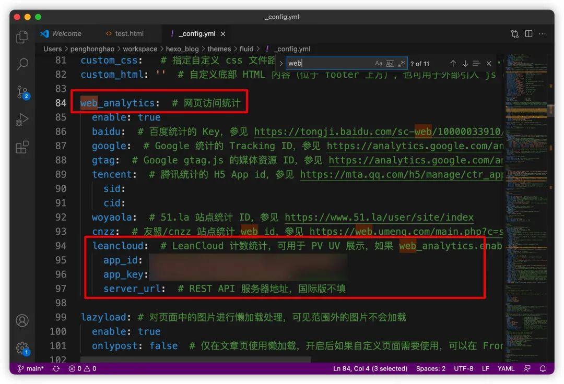The height and width of the screenshot is (384, 564).
Task: Open the editor More Actions ellipsis
Action: tap(543, 34)
